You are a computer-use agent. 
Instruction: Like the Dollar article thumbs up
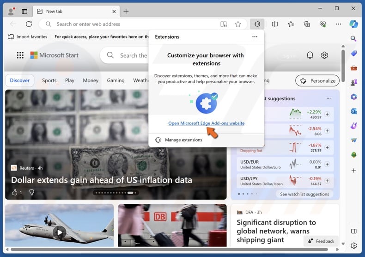point(15,192)
